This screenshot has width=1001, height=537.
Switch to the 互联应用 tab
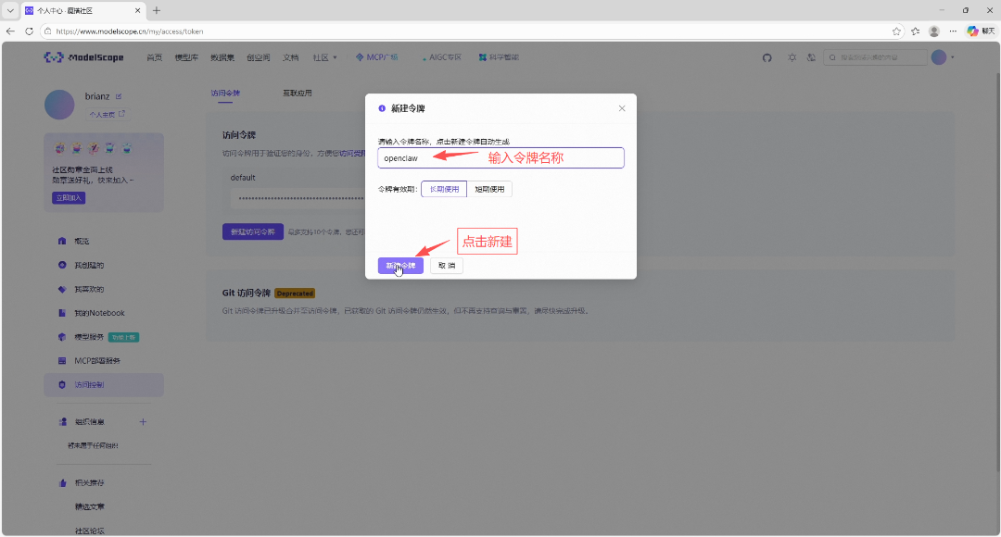point(298,93)
